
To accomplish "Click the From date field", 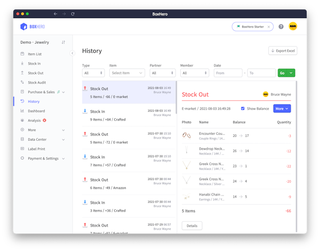I will [x=228, y=73].
